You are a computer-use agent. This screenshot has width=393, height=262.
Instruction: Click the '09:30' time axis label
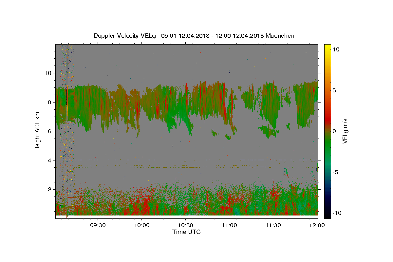(x=98, y=226)
